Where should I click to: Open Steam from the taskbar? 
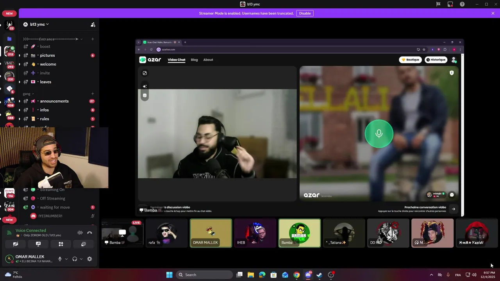320,275
